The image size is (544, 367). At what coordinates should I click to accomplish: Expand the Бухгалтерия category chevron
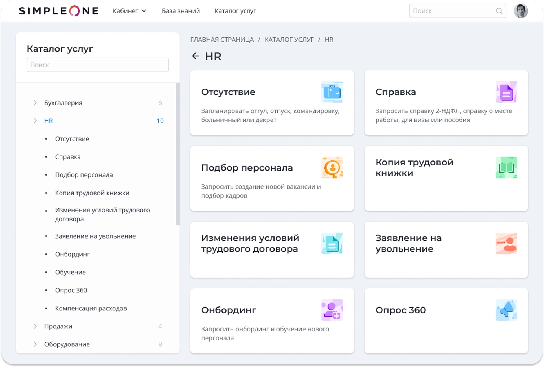(35, 103)
